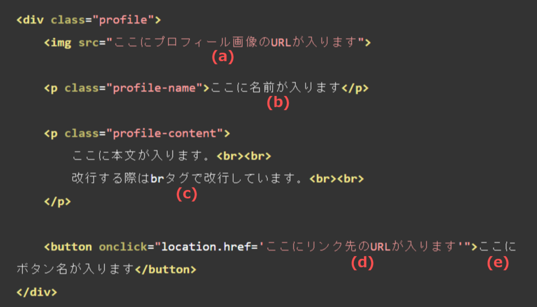
Task: Click the line about brタグで改行
Action: (188, 178)
